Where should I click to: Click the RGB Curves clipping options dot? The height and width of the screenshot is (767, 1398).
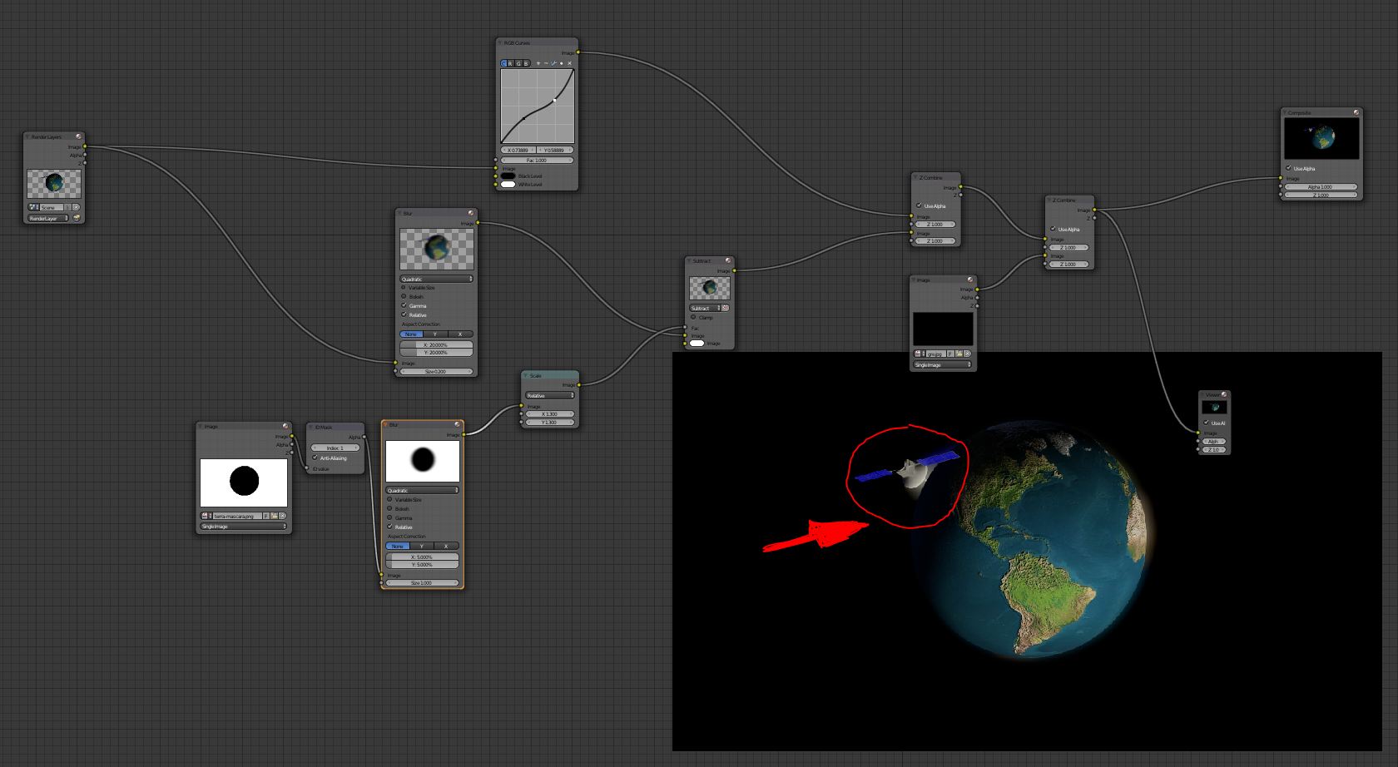(561, 63)
